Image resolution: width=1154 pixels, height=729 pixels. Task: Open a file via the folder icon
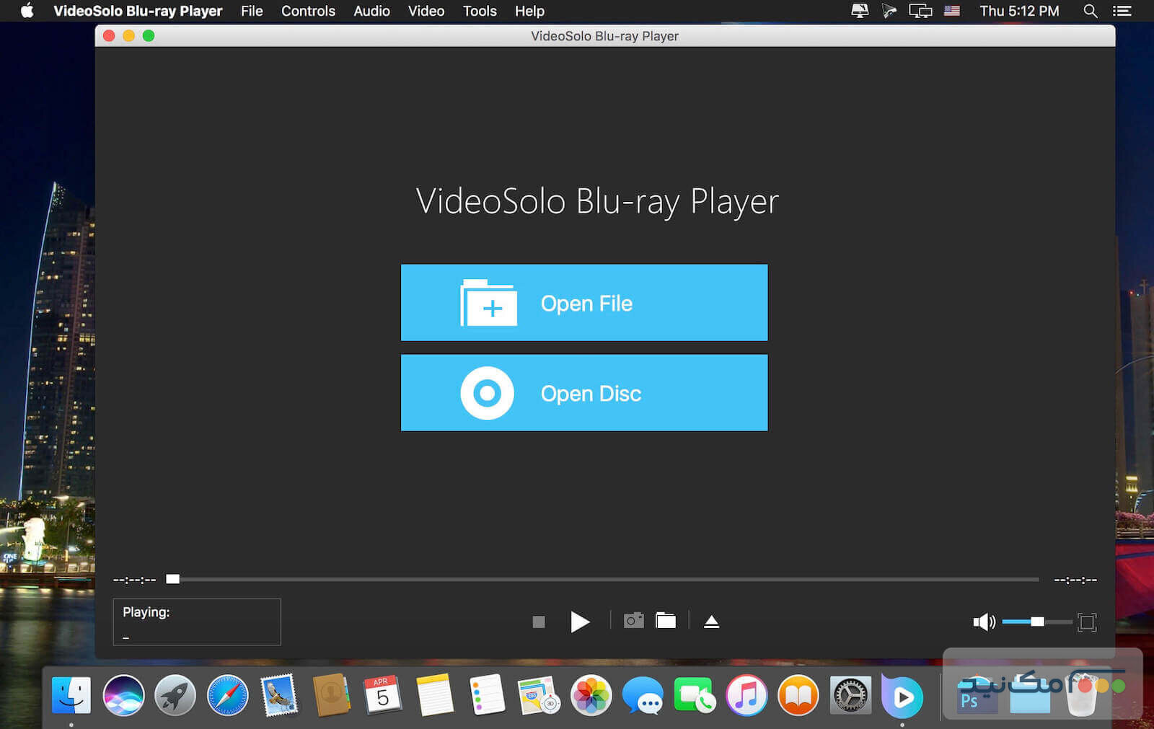pyautogui.click(x=665, y=619)
